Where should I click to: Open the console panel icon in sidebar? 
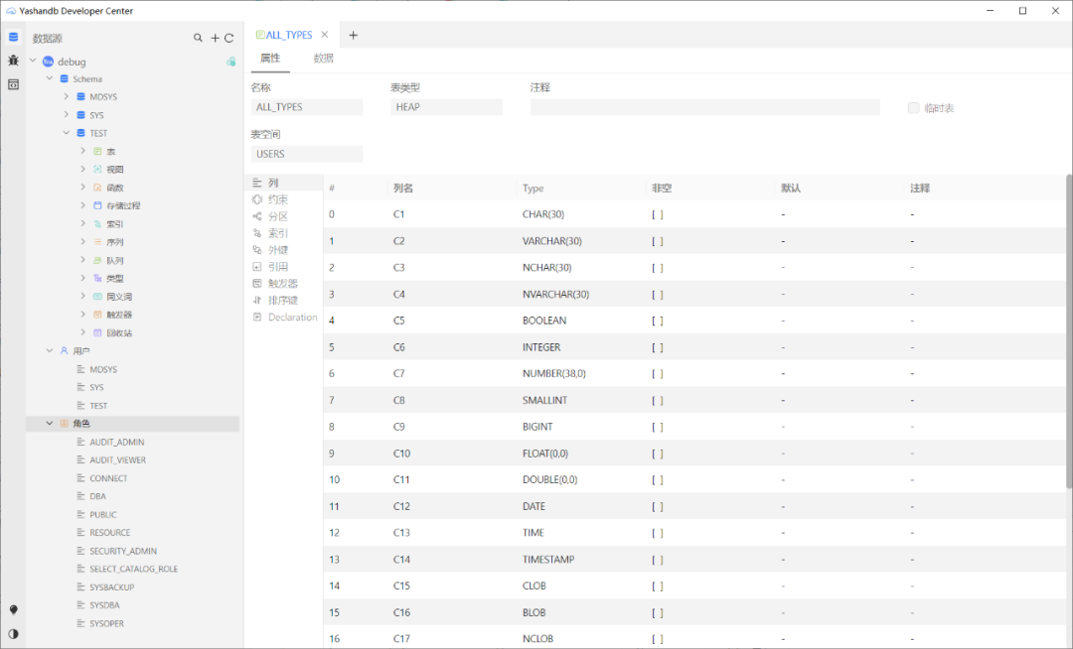coord(13,84)
